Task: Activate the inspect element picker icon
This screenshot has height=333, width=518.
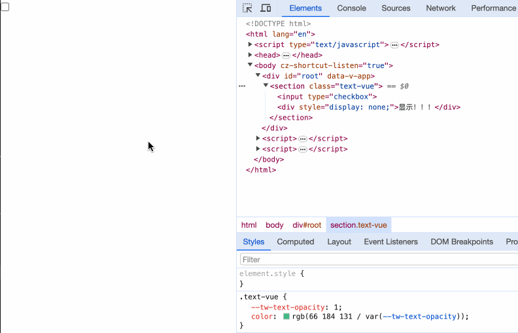Action: (247, 9)
